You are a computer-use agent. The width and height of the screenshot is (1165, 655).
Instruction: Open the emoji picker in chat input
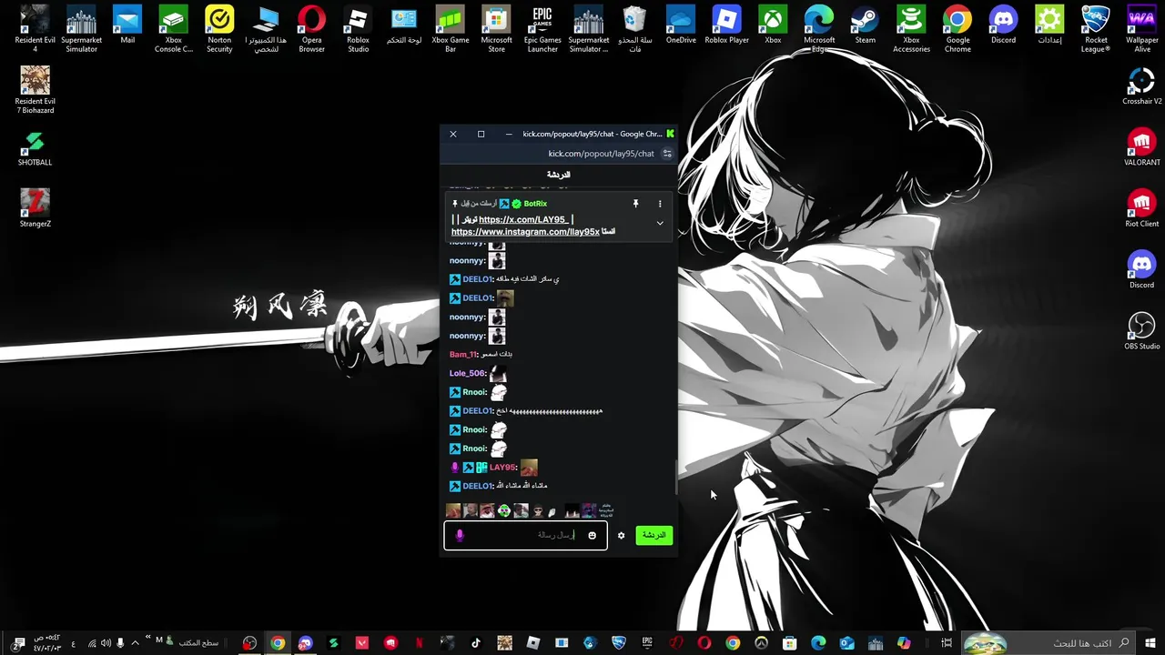point(592,535)
